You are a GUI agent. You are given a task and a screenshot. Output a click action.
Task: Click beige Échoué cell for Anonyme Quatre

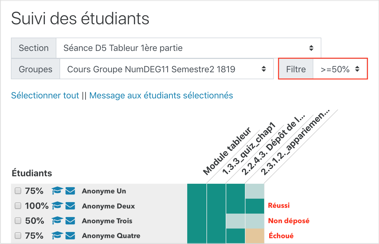[x=255, y=236]
